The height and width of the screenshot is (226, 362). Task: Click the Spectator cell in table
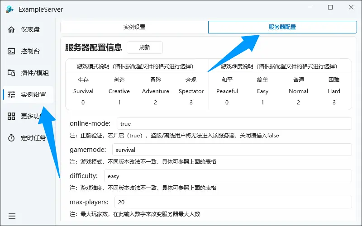pos(191,91)
